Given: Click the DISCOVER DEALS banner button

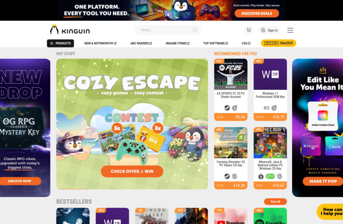Looking at the screenshot, I should pos(257,13).
